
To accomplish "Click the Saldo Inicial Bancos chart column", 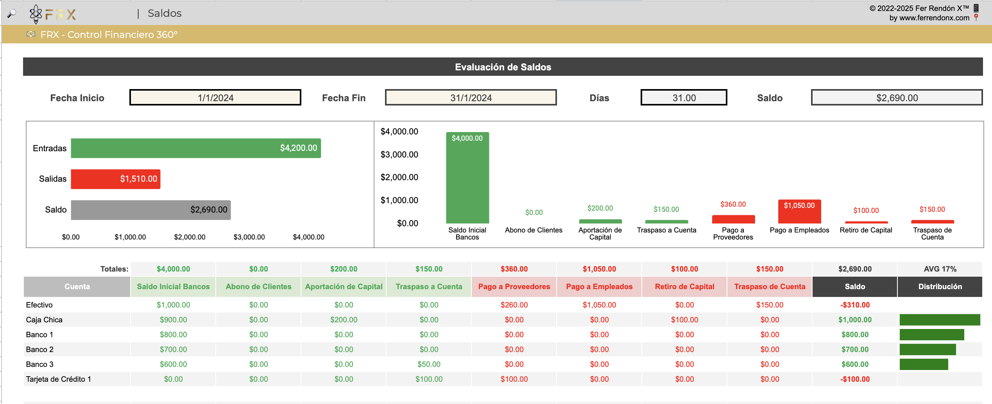I will (x=467, y=180).
